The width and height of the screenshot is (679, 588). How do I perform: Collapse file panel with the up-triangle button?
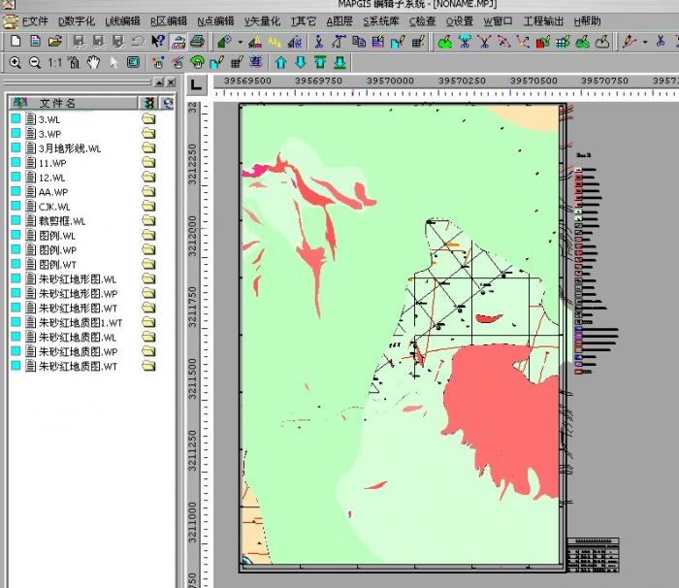click(159, 83)
